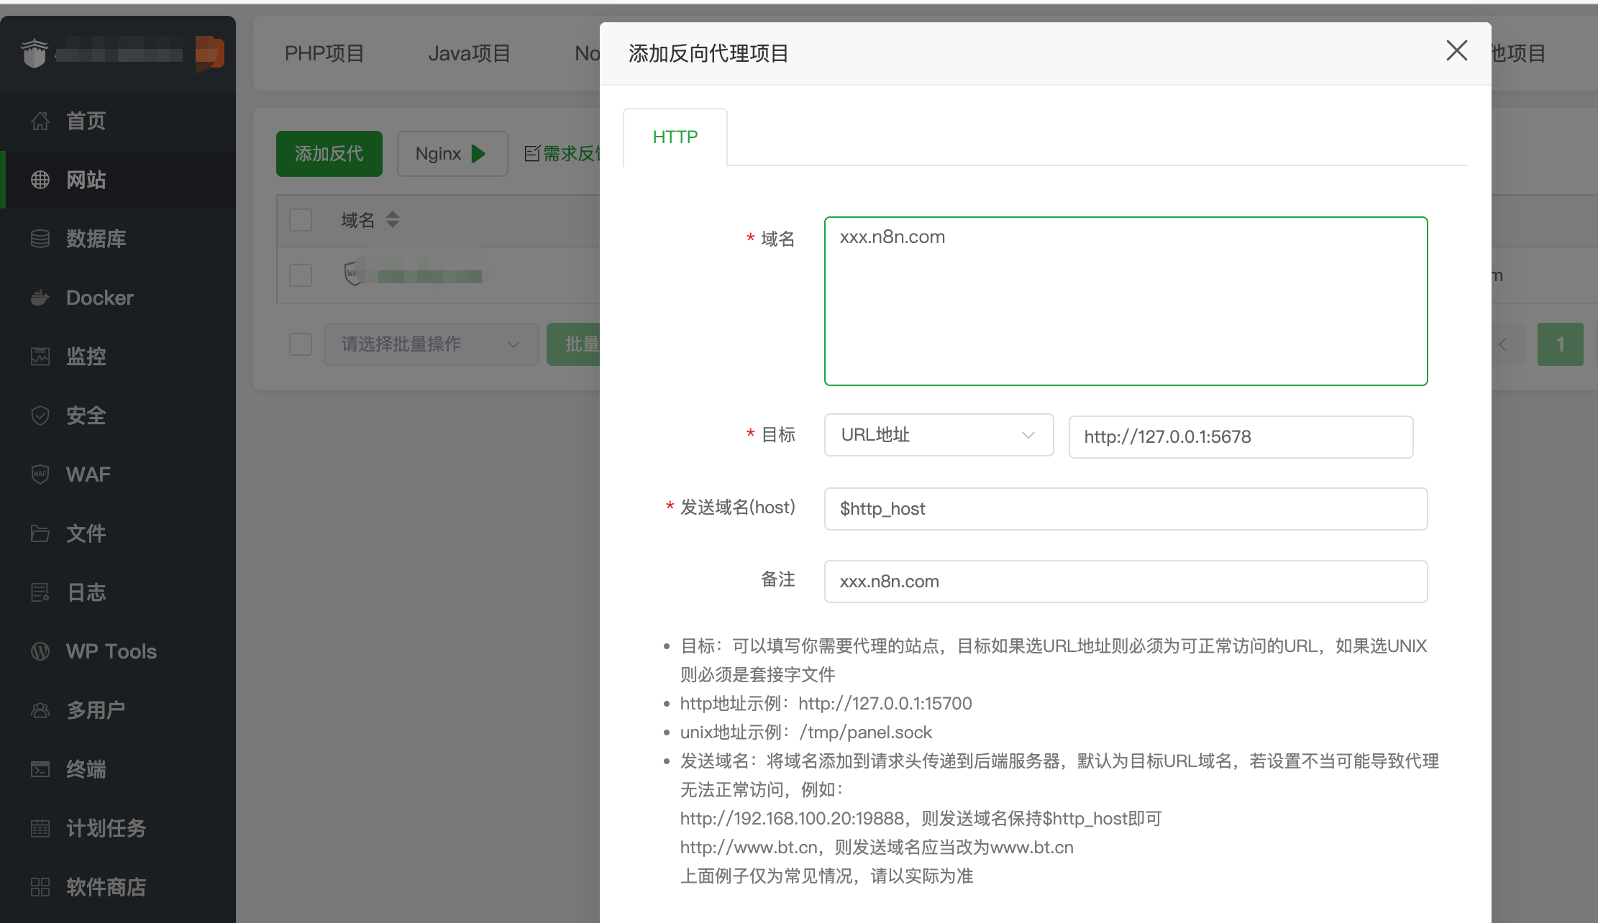Go to previous page arrow
Screen dimensions: 1598x923
[1503, 344]
